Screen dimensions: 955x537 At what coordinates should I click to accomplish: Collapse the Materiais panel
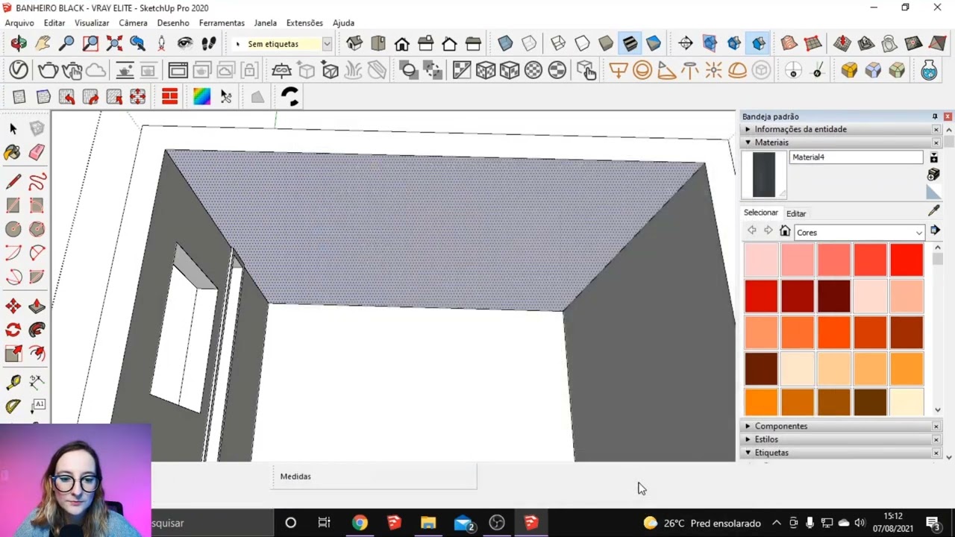click(839, 142)
